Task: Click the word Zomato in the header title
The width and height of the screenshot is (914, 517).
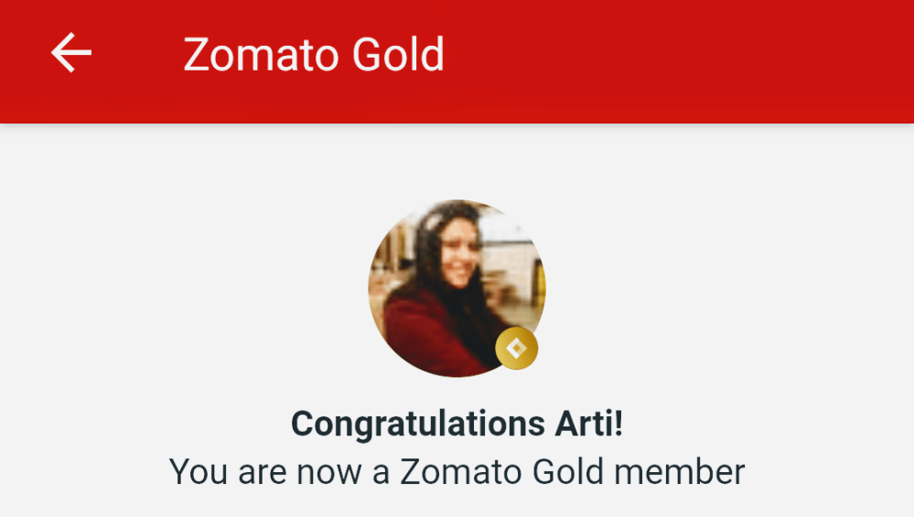Action: (x=263, y=54)
